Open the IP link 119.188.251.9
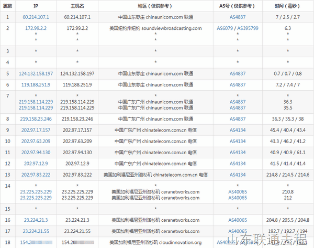This screenshot has height=248, width=314. point(36,85)
